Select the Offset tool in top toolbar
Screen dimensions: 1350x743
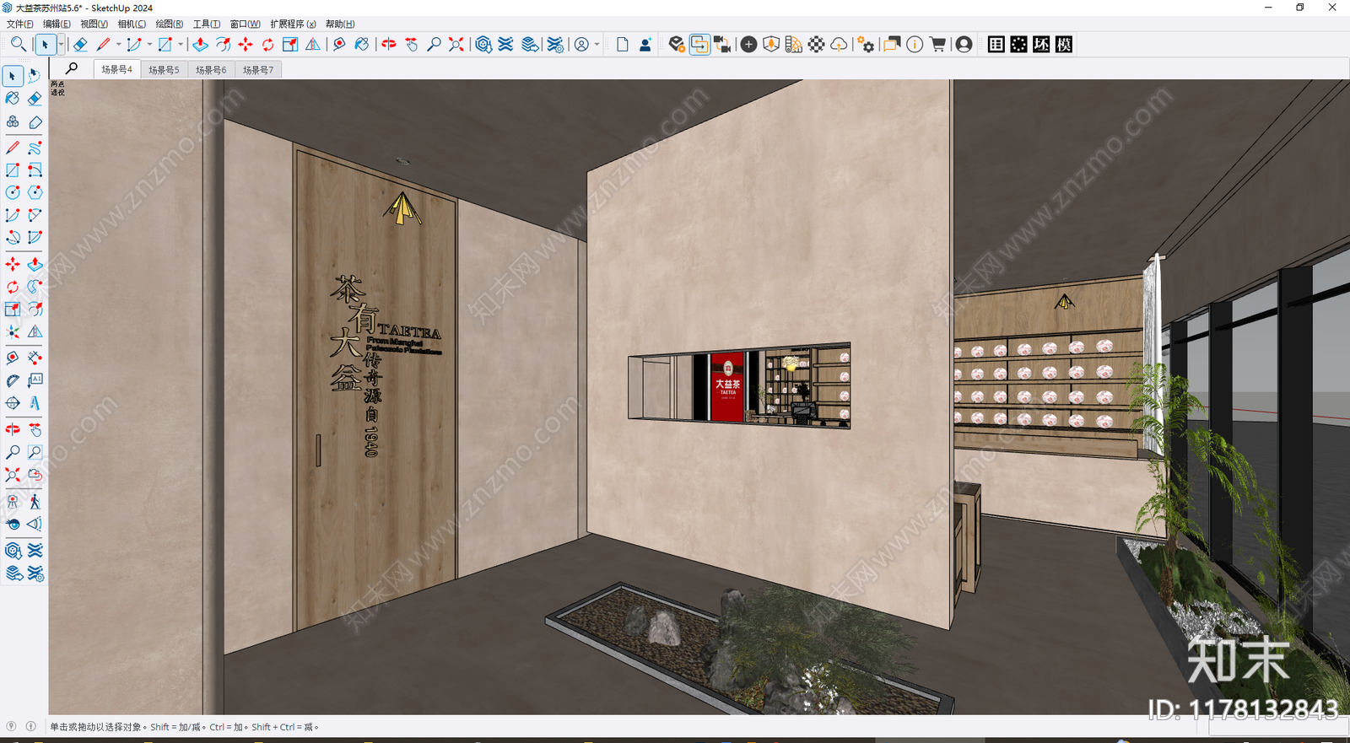pos(223,45)
